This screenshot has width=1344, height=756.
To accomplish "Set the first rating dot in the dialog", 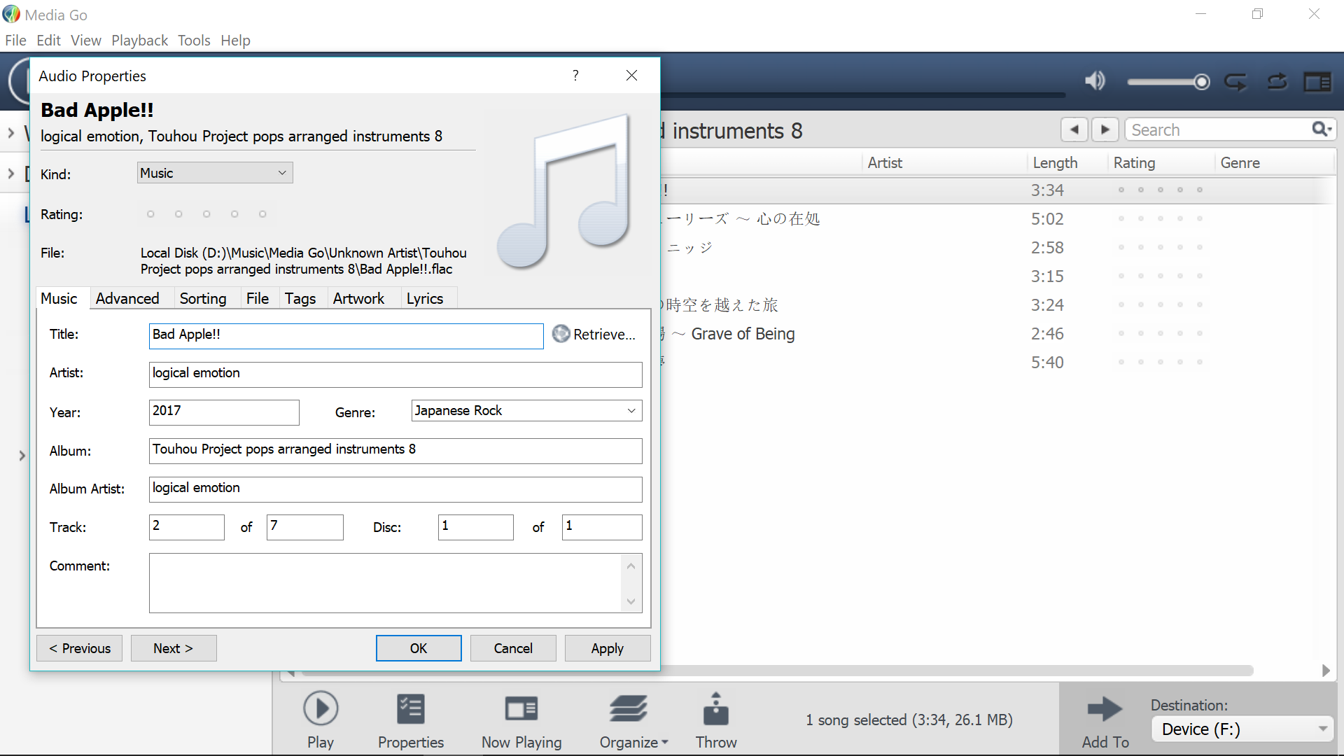I will [x=150, y=214].
